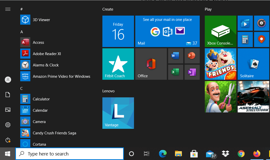Launch Amazon Prime Video for Windows icon
270x160 pixels.
[x=25, y=76]
